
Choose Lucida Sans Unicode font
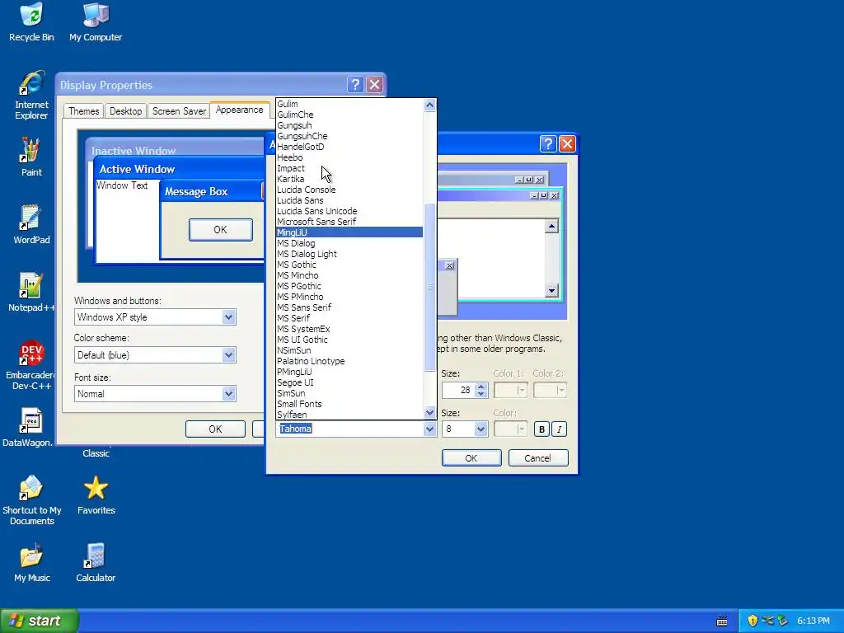(x=349, y=211)
